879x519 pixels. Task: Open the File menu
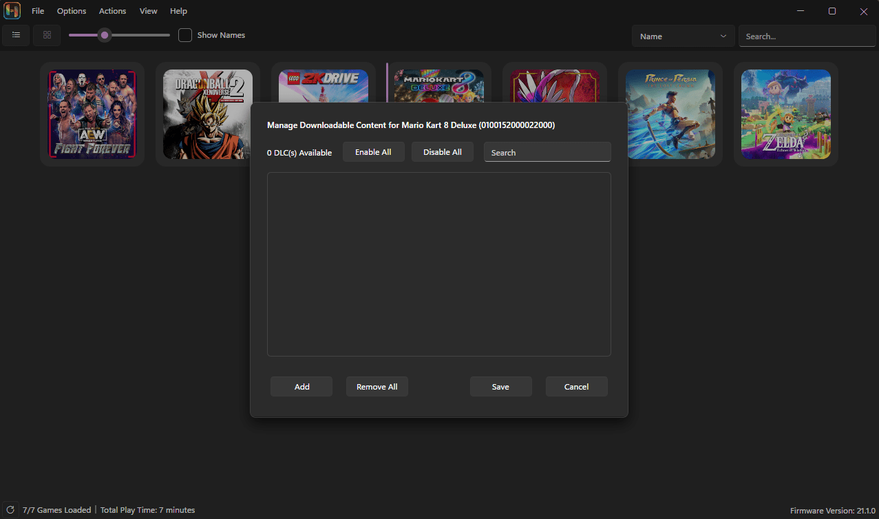(x=38, y=11)
